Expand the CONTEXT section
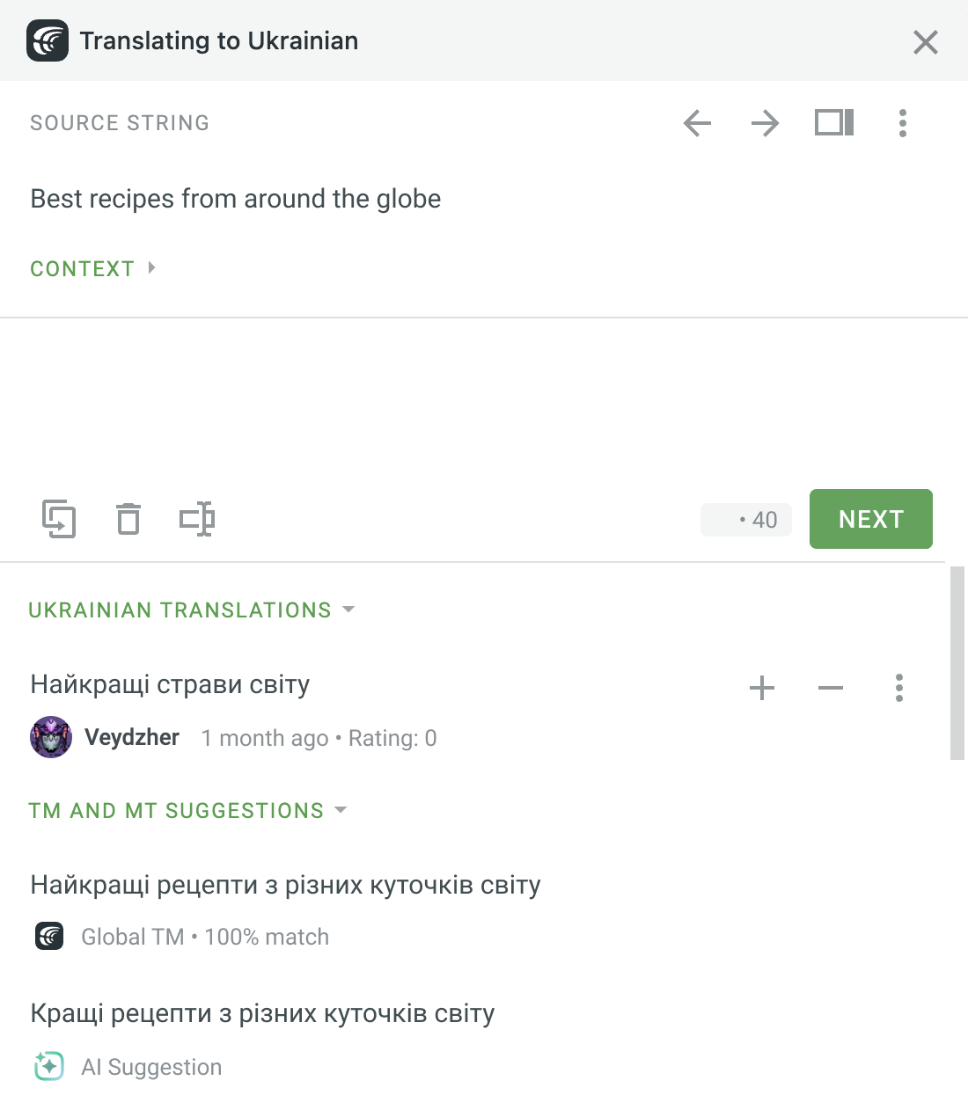The image size is (968, 1110). [92, 268]
